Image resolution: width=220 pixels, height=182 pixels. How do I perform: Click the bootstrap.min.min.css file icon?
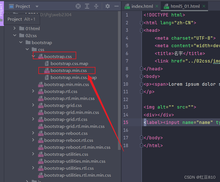41,85
